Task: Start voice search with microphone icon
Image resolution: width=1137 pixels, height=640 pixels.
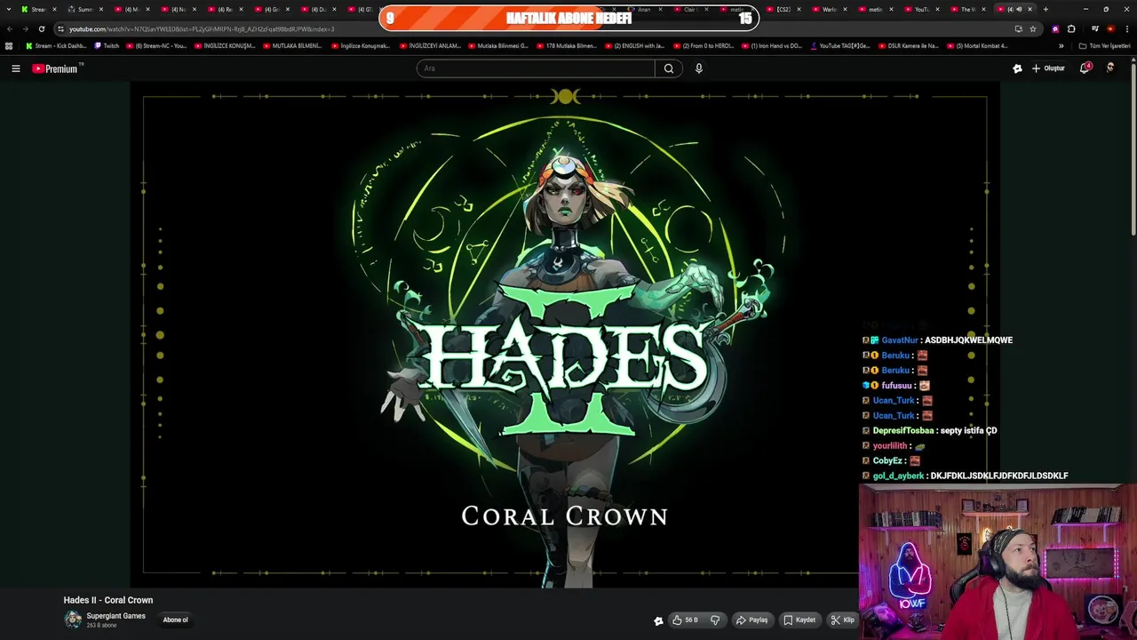Action: click(699, 68)
